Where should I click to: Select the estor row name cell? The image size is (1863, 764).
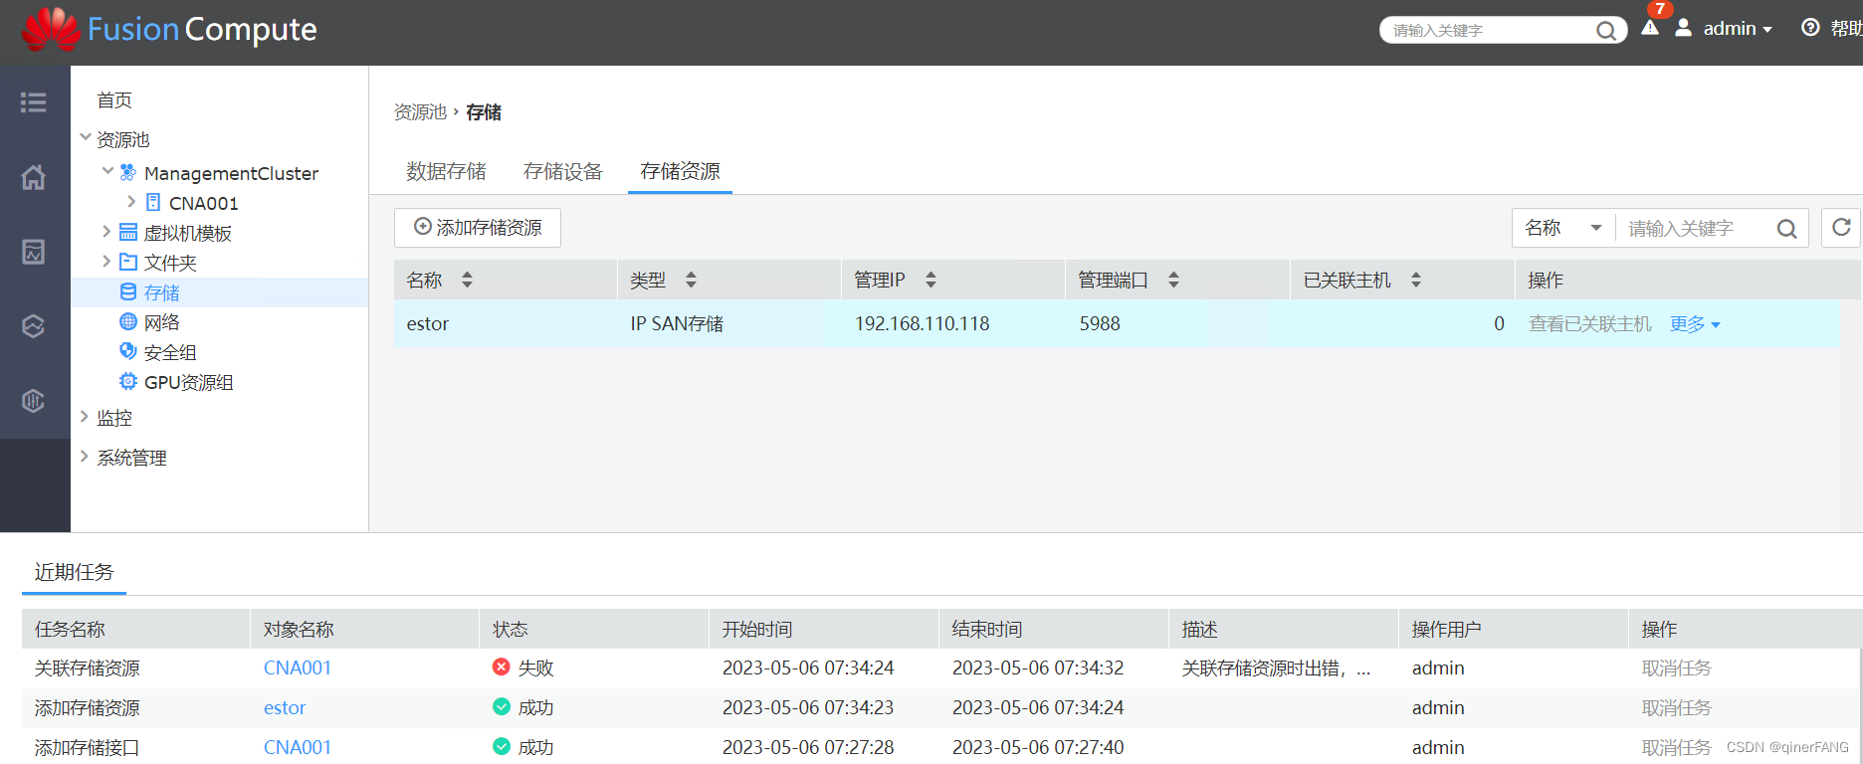coord(428,324)
